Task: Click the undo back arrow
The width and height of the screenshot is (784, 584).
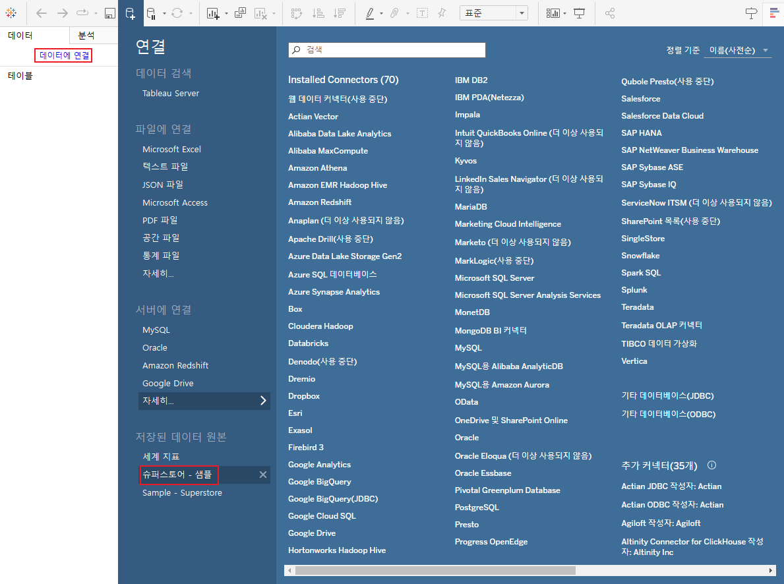Action: pyautogui.click(x=42, y=13)
